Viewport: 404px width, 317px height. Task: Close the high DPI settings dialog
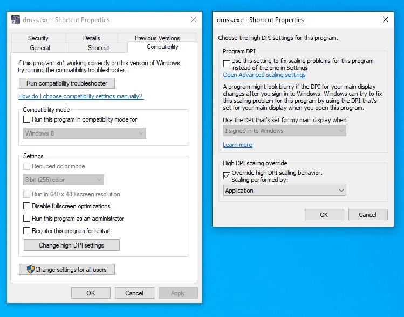click(x=385, y=20)
